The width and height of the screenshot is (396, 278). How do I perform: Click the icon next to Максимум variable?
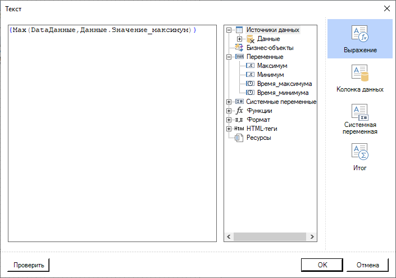coord(251,66)
